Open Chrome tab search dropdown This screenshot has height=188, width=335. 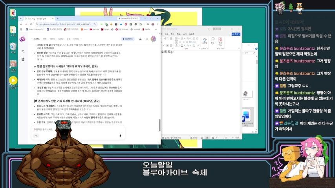pyautogui.click(x=21, y=18)
